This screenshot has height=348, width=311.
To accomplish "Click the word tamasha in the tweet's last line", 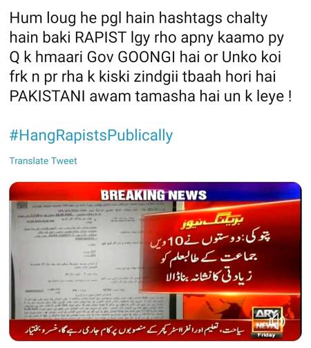I will pyautogui.click(x=165, y=96).
